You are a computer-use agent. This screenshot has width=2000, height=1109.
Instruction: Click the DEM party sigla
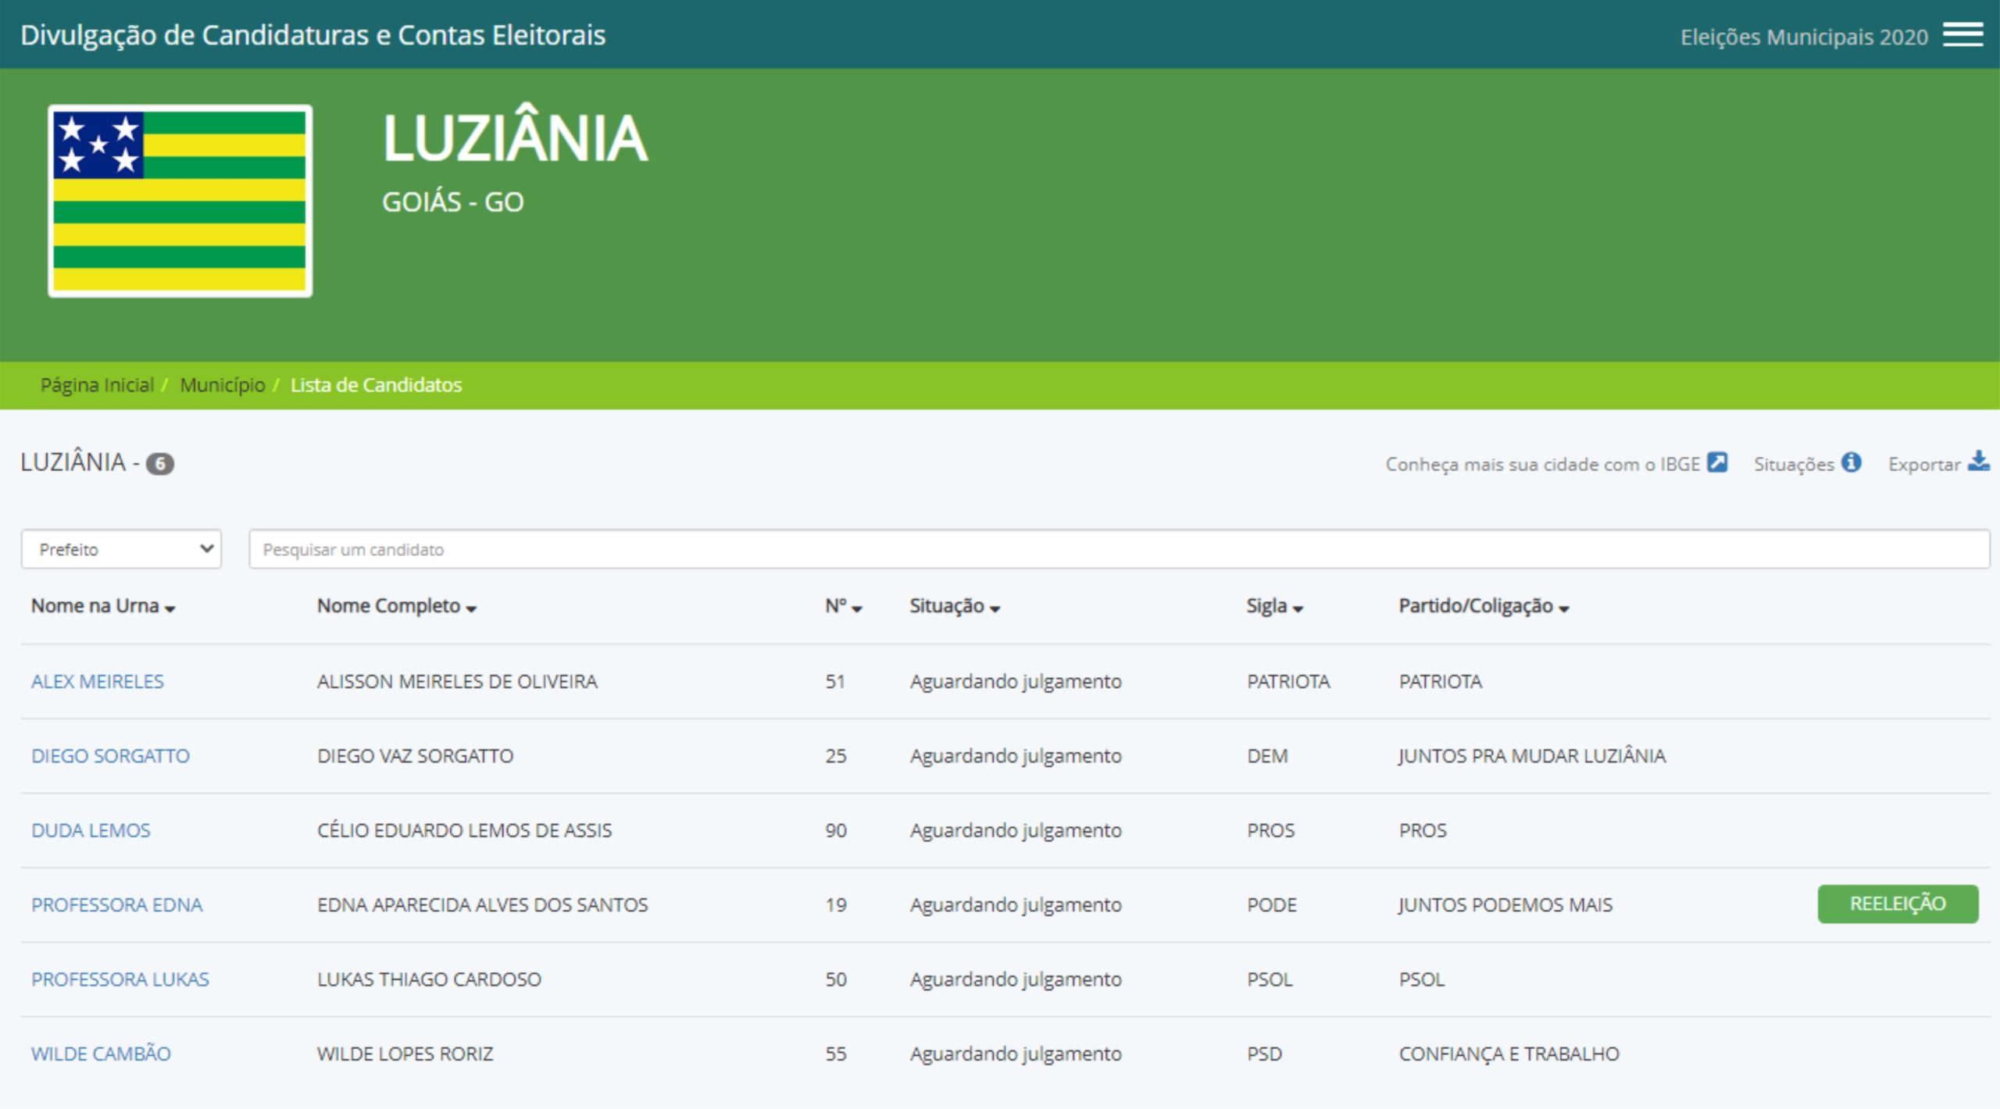1267,756
